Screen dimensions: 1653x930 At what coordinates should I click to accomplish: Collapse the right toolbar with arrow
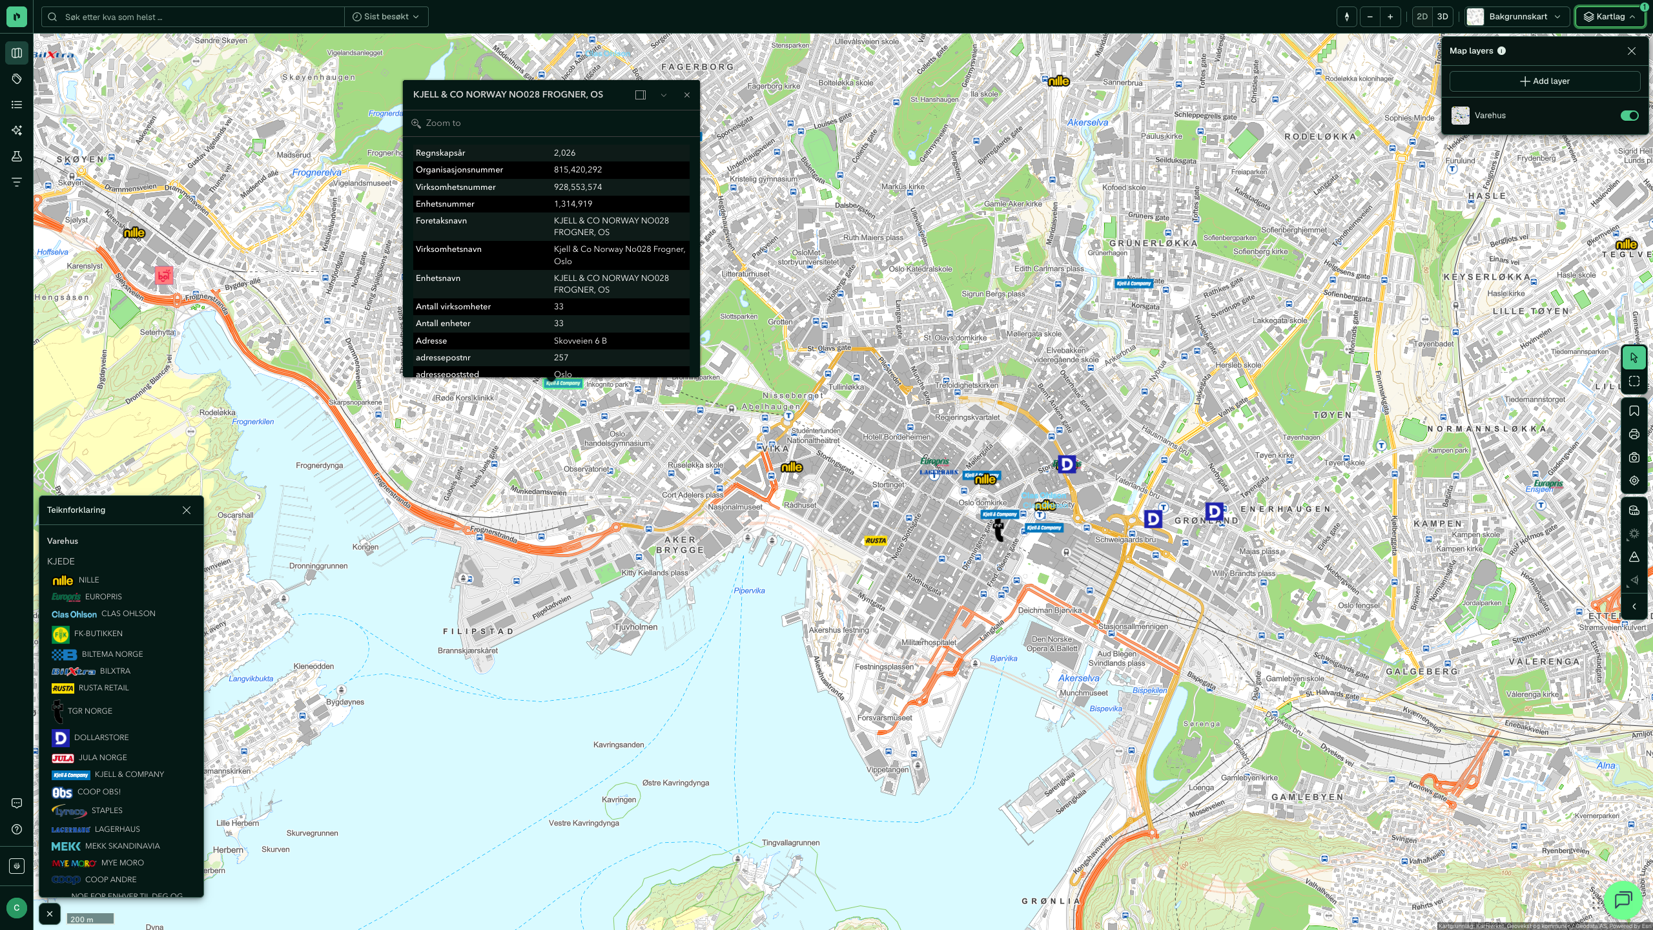tap(1634, 606)
